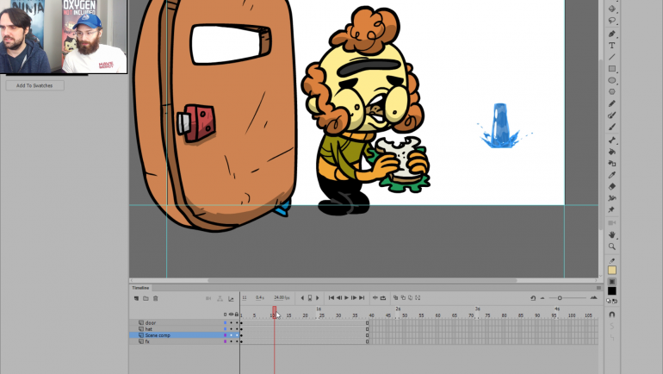Image resolution: width=663 pixels, height=374 pixels.
Task: Toggle lock on the hat layer
Action: click(237, 328)
